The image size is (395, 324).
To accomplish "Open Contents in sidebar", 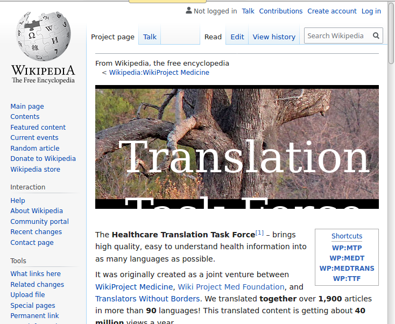I will 25,117.
